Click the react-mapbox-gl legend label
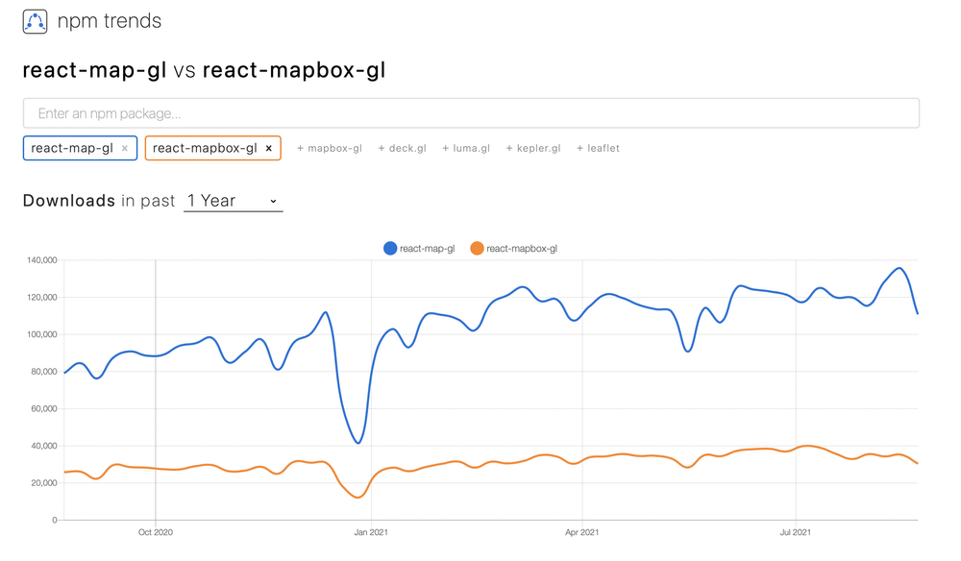Screen dimensions: 961x561 point(522,249)
